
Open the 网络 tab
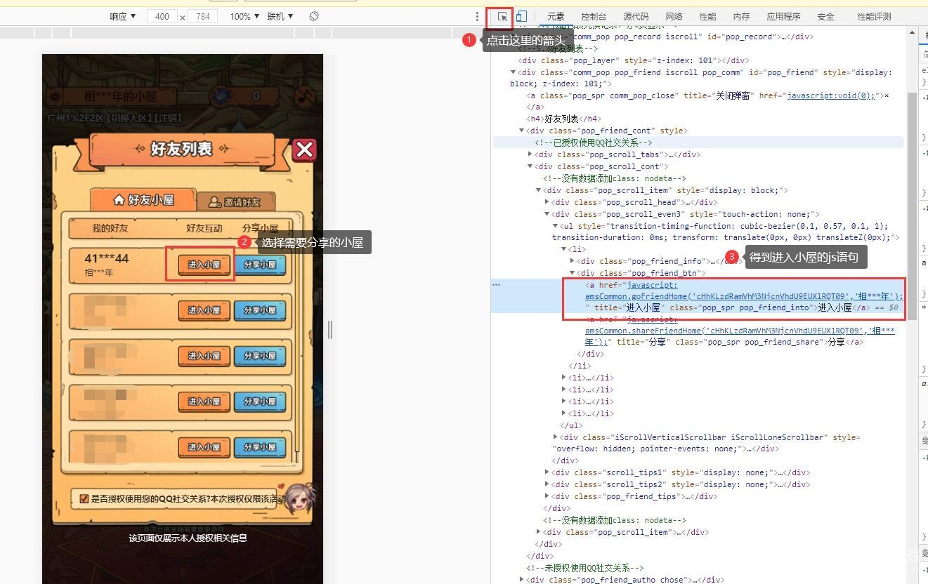(x=674, y=16)
